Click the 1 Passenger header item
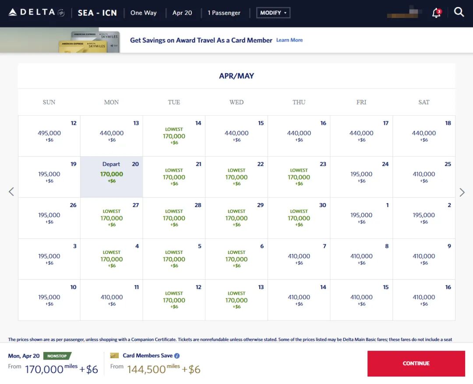Viewport: 473px width, 384px height. tap(224, 13)
